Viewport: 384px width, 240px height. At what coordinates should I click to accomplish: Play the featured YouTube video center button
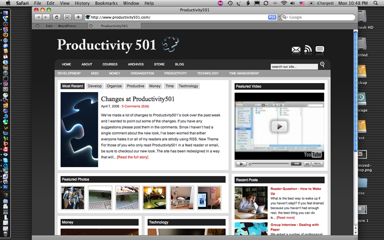point(279,126)
